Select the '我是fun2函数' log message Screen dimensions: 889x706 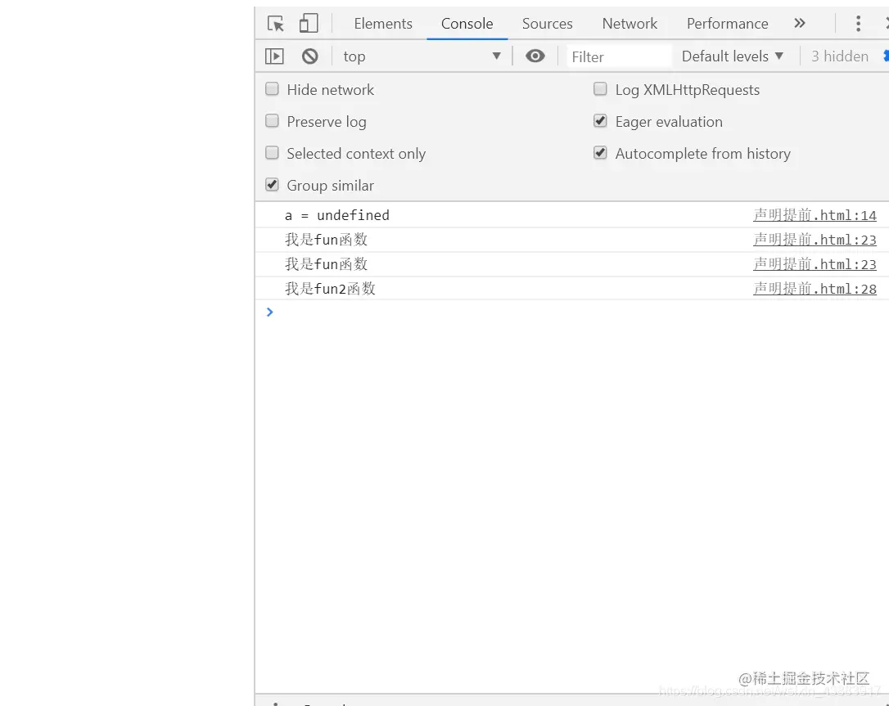[330, 289]
